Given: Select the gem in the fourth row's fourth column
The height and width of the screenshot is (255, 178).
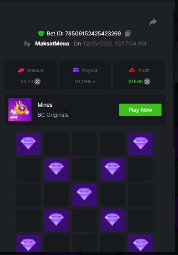Looking at the screenshot, I should coord(112,220).
